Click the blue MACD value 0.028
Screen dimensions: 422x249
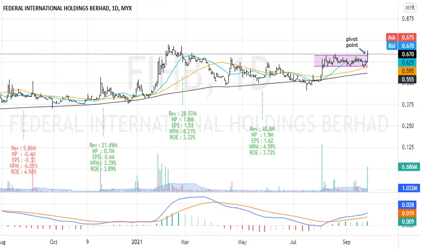point(408,205)
